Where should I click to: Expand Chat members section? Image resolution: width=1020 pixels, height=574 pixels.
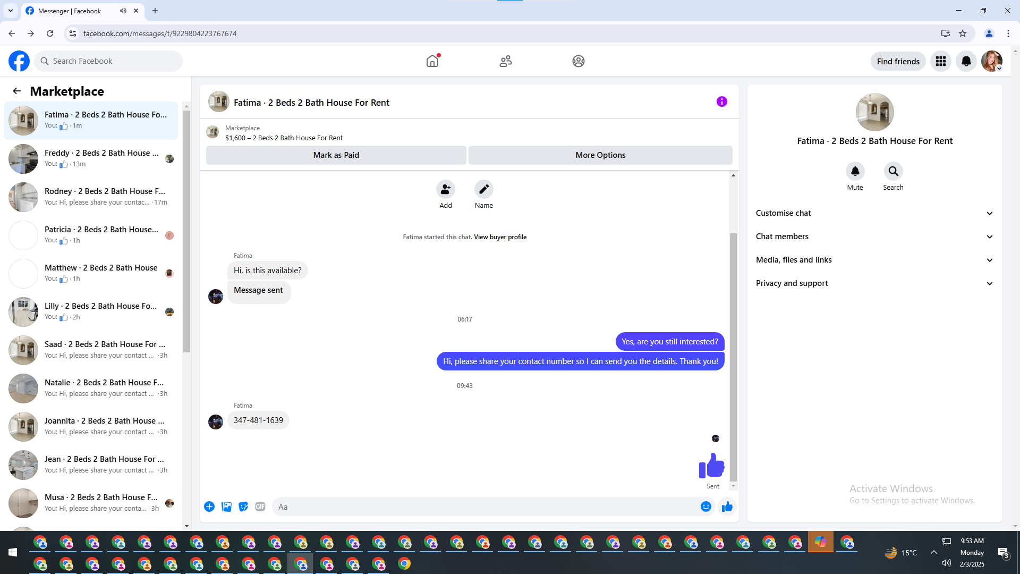pyautogui.click(x=874, y=237)
